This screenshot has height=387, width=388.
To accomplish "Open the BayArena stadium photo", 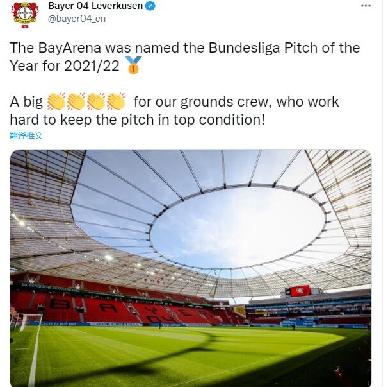I will tap(191, 268).
